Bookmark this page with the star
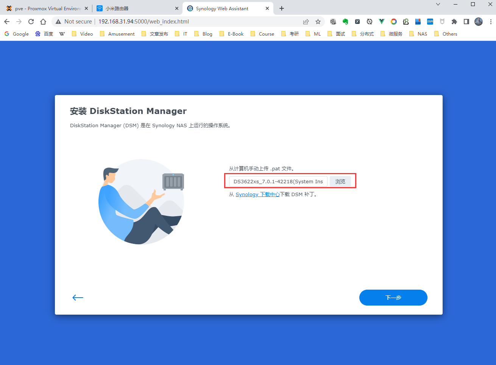Image resolution: width=496 pixels, height=365 pixels. tap(318, 22)
